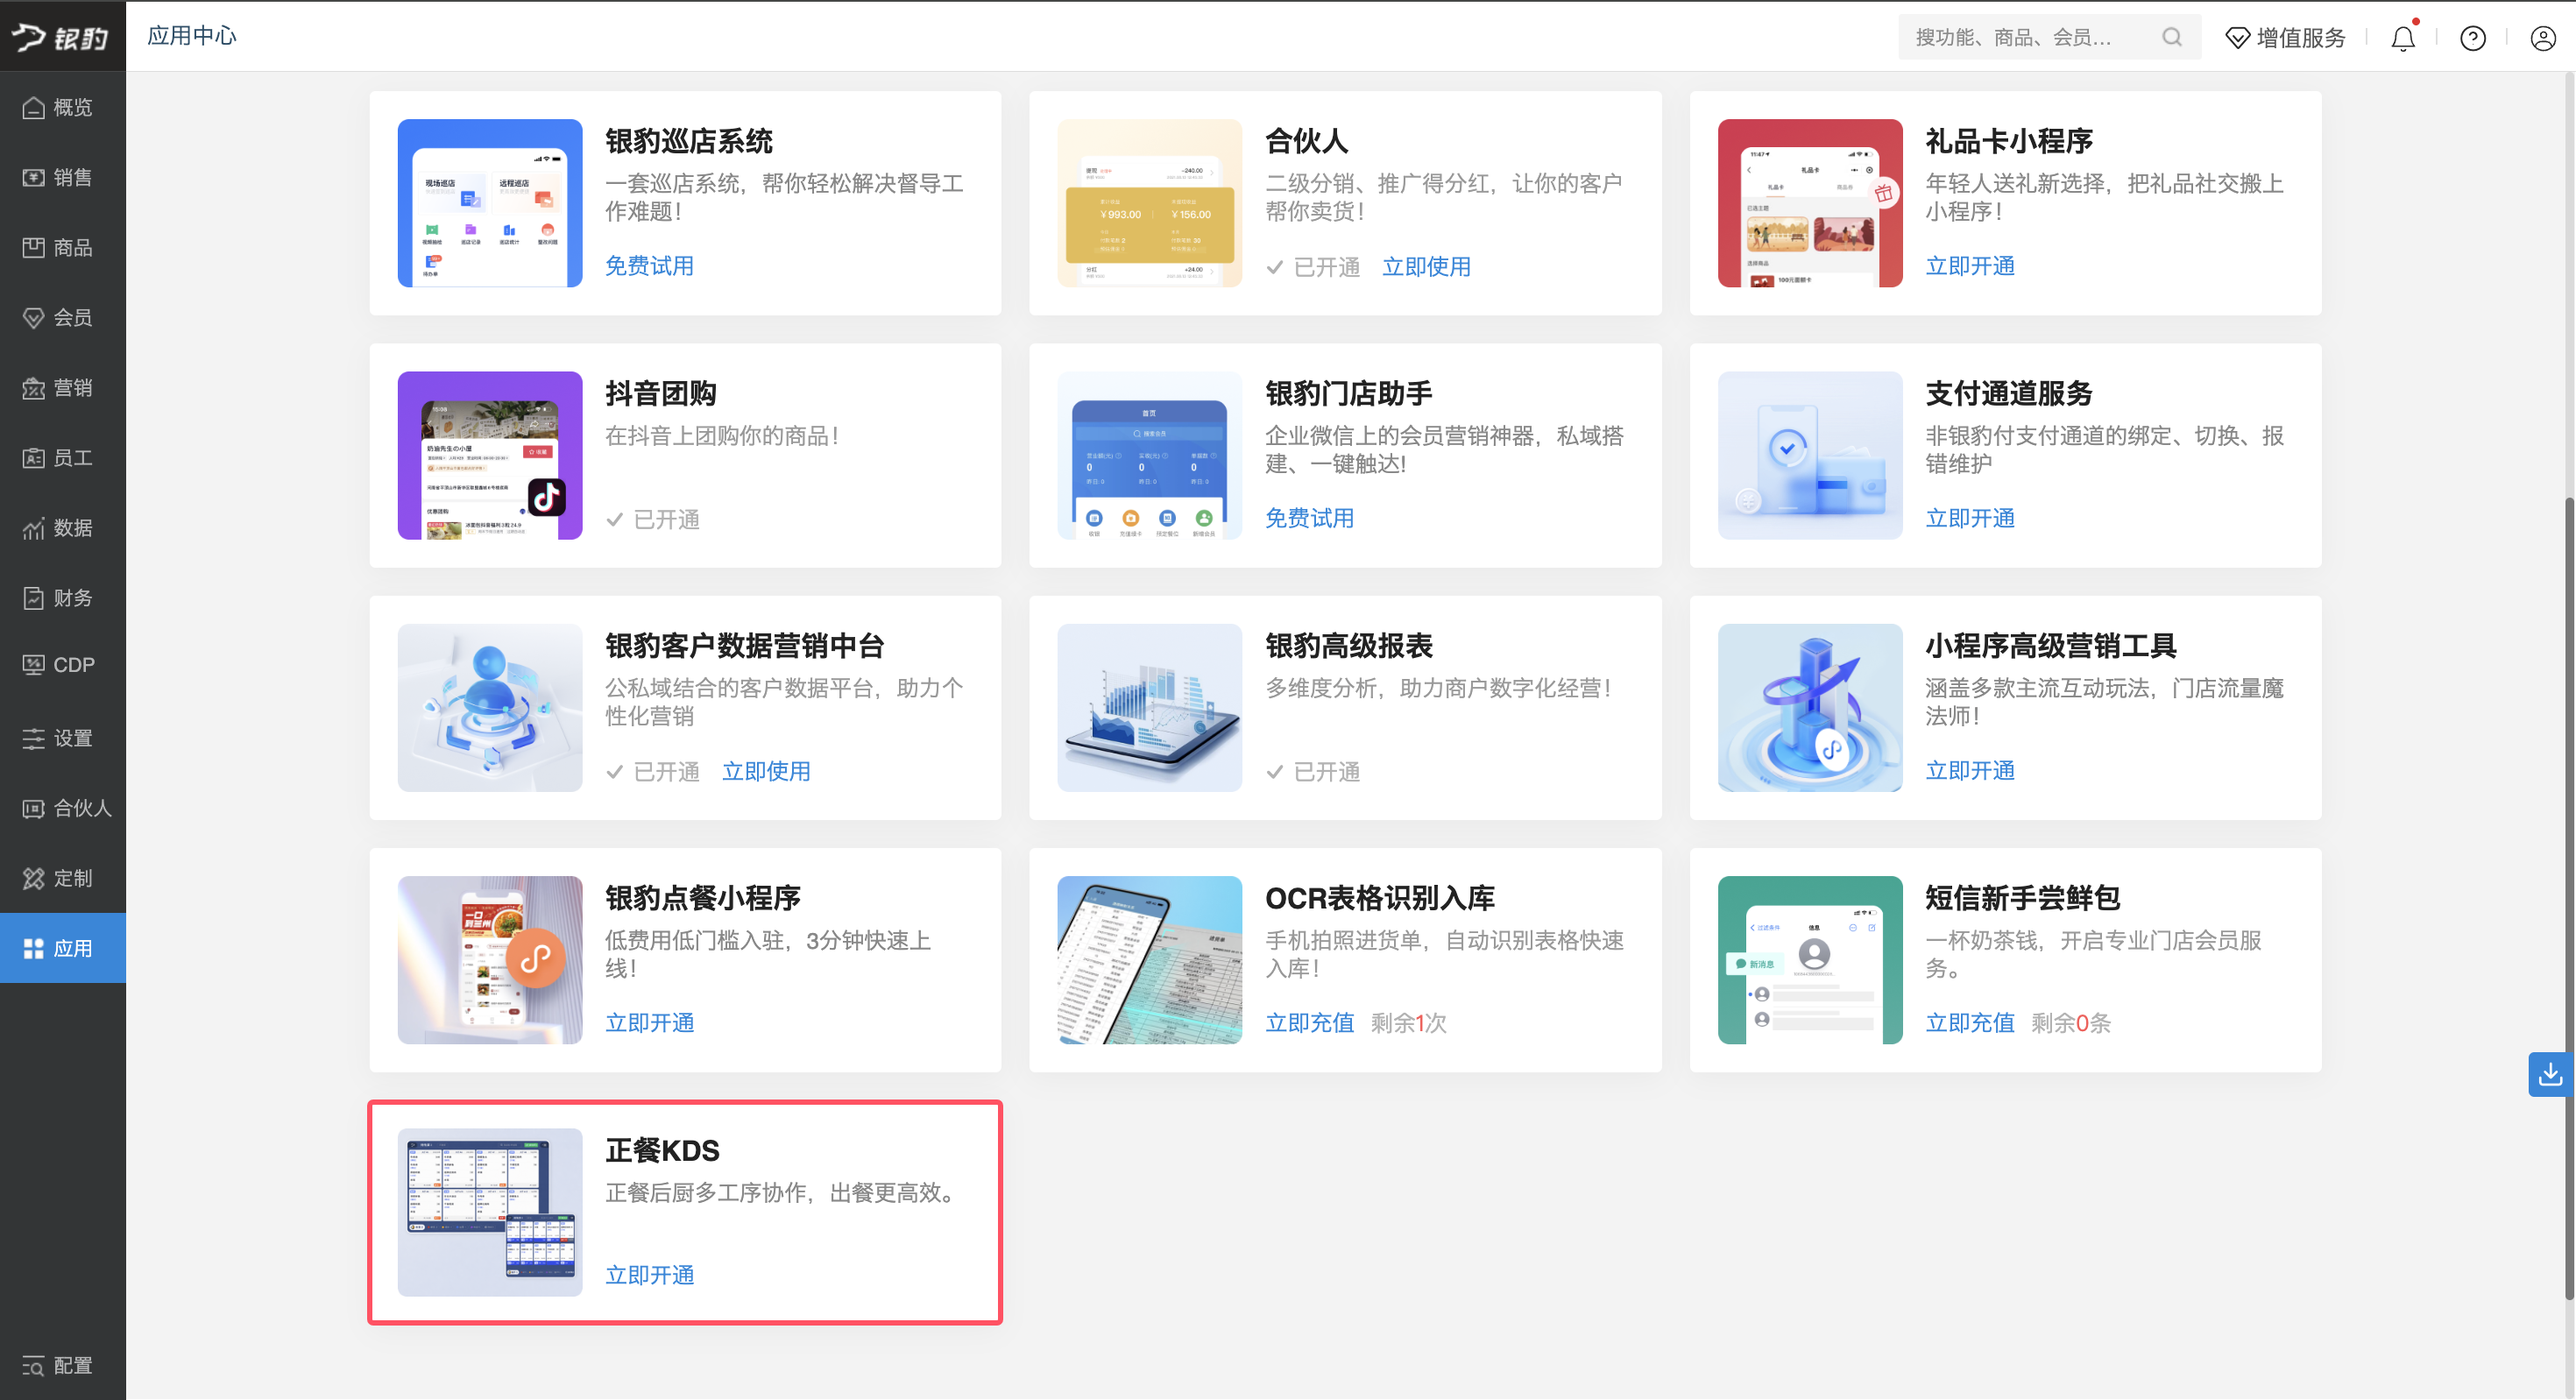Click 立即开通 for 支付通道服务
This screenshot has width=2576, height=1400.
coord(1970,518)
